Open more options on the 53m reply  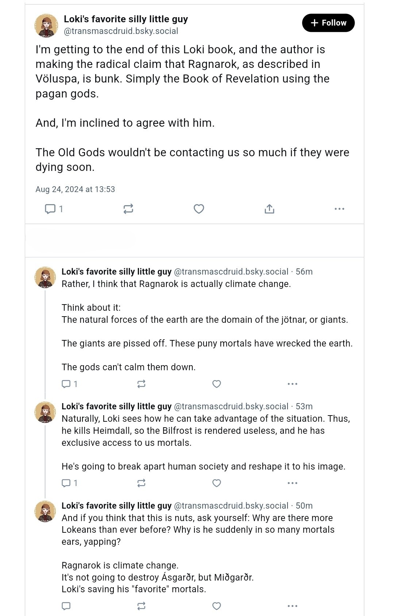[x=293, y=483]
